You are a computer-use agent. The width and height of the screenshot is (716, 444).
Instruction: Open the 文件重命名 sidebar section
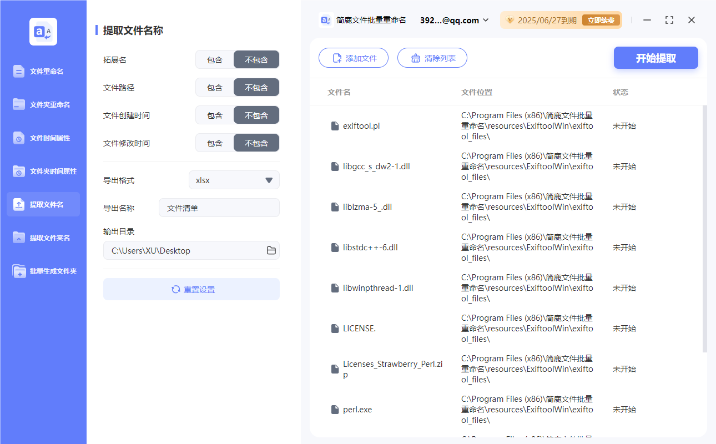point(43,71)
